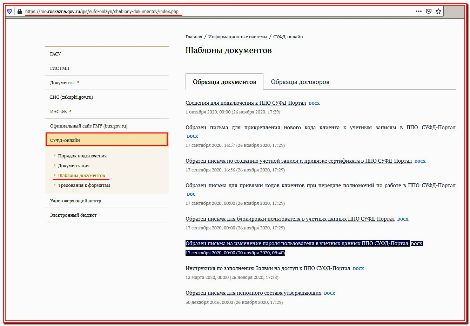This screenshot has width=470, height=326.
Task: Click DOCX label after Сведения для подключения
Action: (x=314, y=103)
